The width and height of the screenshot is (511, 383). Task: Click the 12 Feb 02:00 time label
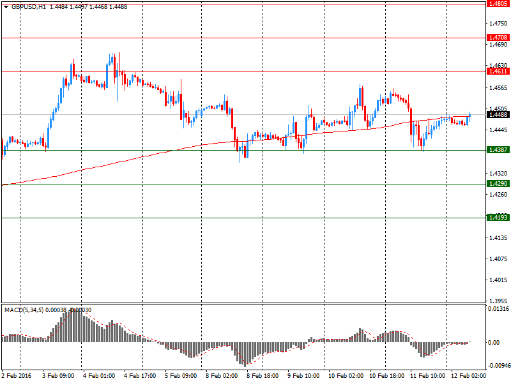click(x=468, y=376)
